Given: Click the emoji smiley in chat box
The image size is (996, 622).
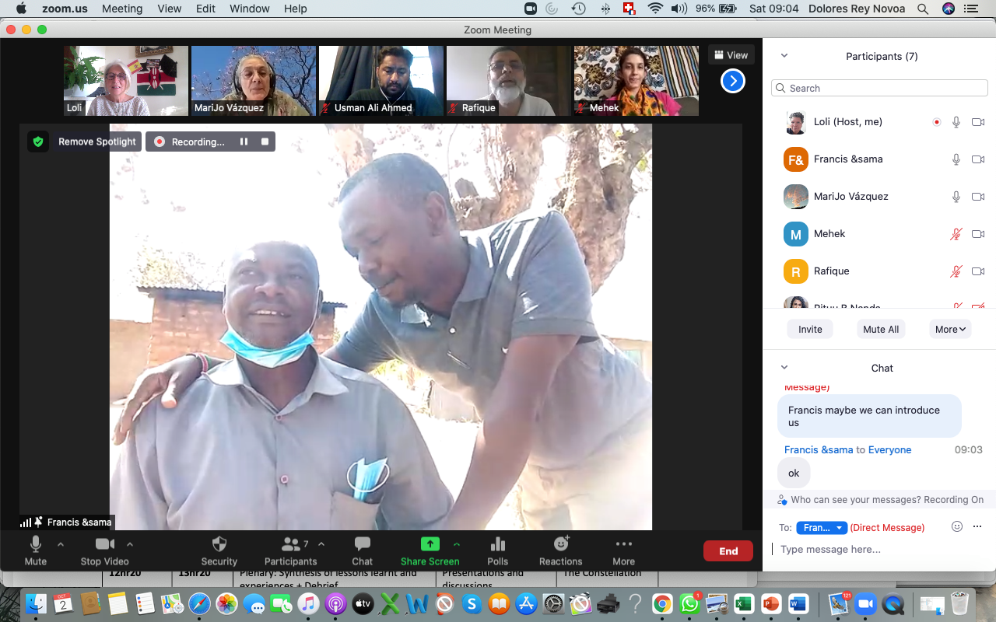Looking at the screenshot, I should (x=957, y=526).
